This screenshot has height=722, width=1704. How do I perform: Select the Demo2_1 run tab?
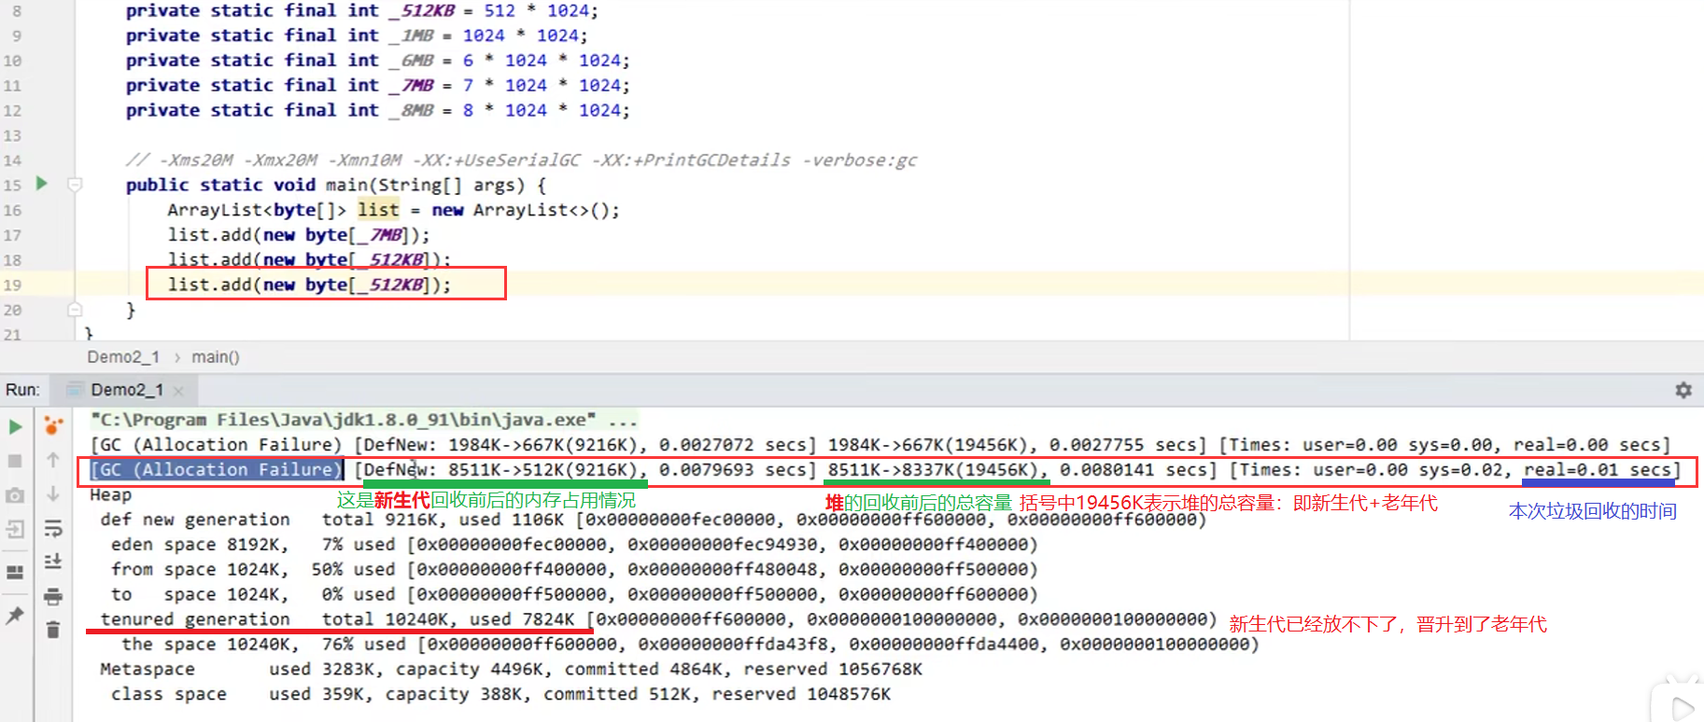[x=127, y=390]
